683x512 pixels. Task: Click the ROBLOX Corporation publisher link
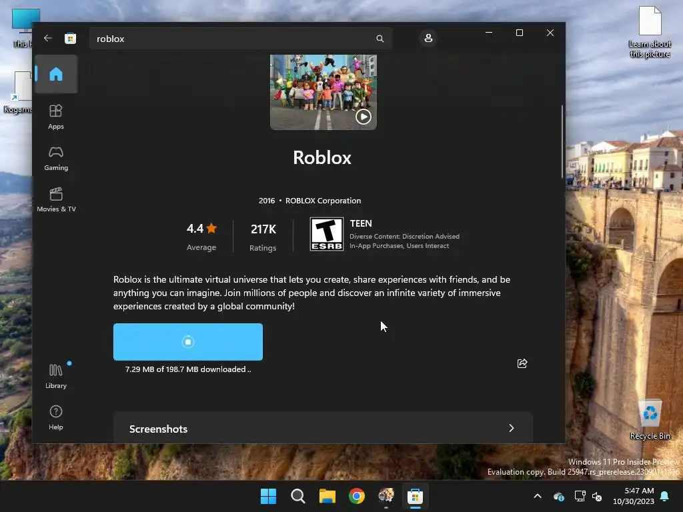[323, 201]
